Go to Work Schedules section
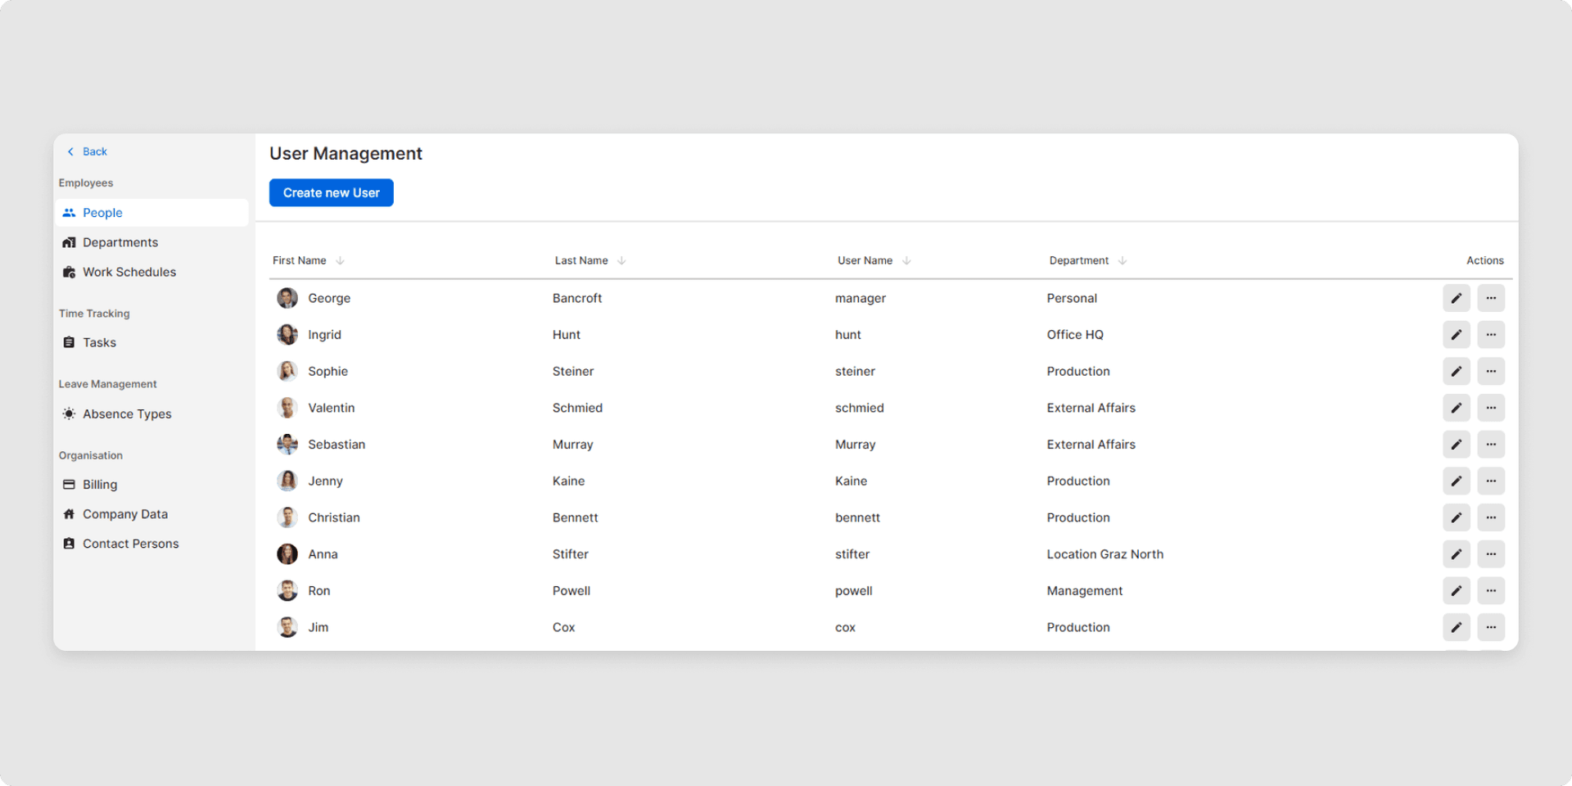Screen dimensions: 1572x786 coord(129,272)
